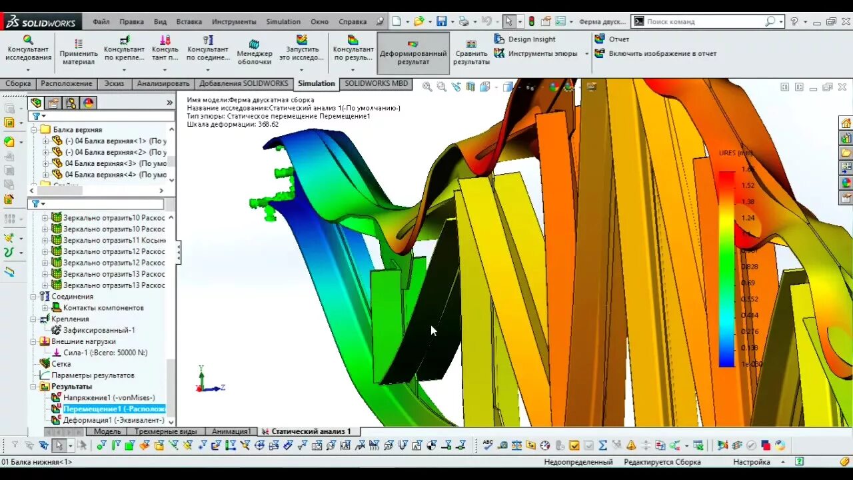This screenshot has height=480, width=853.
Task: Expand the panel tabs with the double chevron
Action: click(x=169, y=103)
